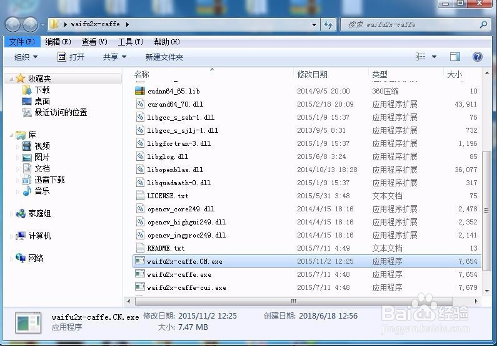Click the 迅雷下载 library icon
Screen dimensions: 497x346
pyautogui.click(x=27, y=180)
